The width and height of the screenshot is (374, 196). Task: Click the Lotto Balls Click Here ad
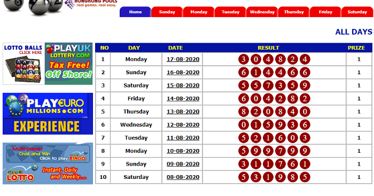click(x=24, y=64)
